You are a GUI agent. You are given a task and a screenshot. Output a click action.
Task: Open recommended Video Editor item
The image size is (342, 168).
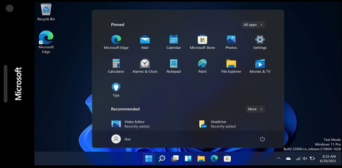(x=130, y=124)
